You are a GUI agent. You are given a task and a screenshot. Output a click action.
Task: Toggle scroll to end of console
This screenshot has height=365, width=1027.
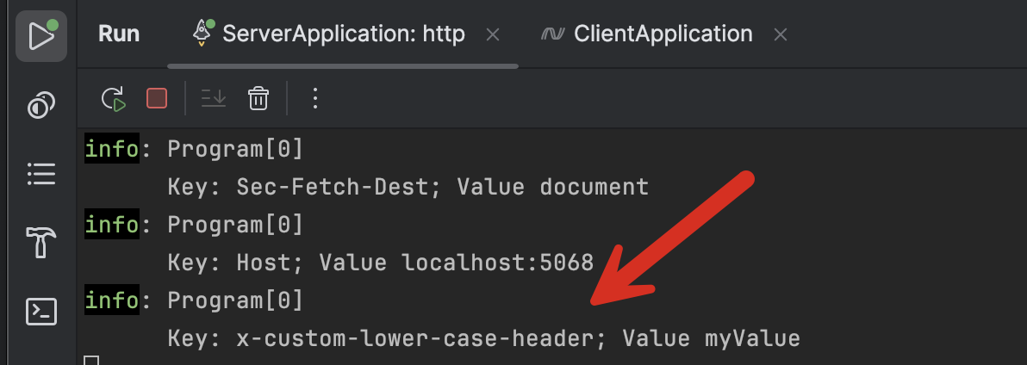tap(214, 99)
